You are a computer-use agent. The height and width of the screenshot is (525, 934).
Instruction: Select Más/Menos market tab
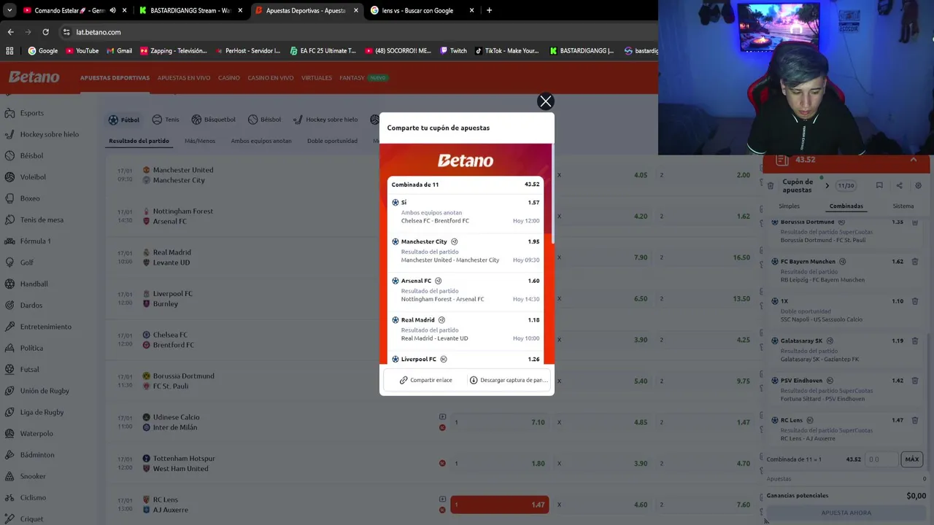click(x=200, y=141)
